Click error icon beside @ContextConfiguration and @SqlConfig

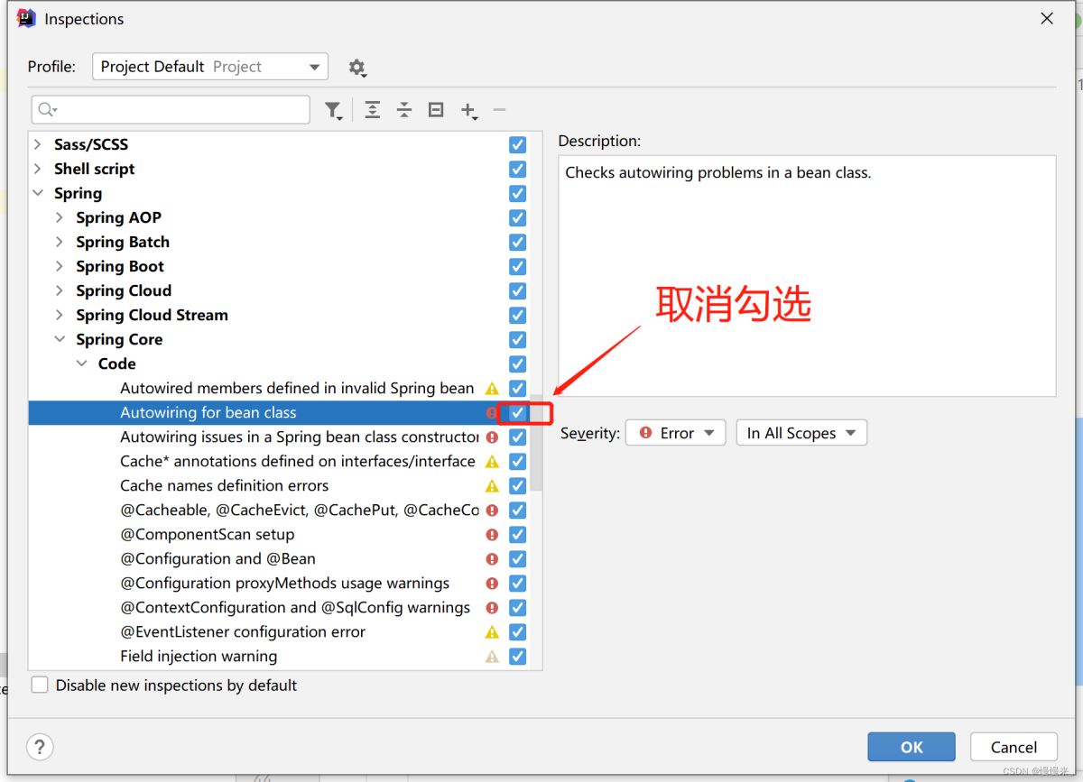point(492,608)
